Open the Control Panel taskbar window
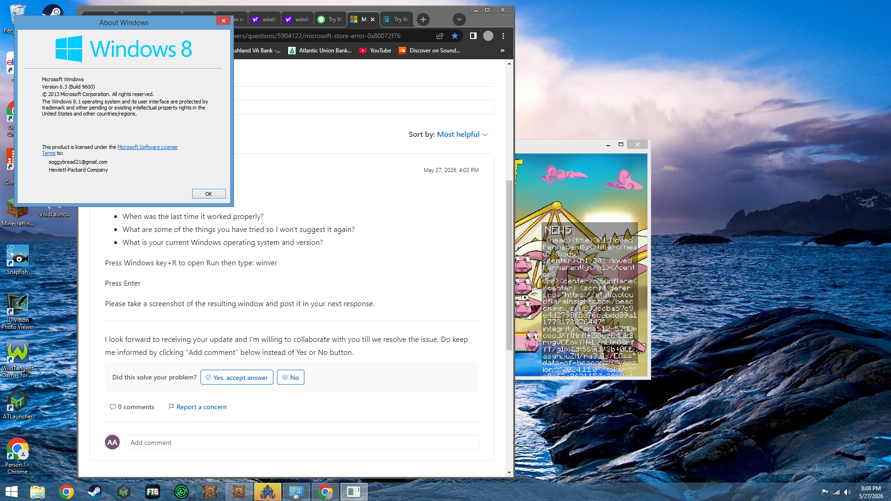Screen dimensions: 891x501 tap(297, 492)
